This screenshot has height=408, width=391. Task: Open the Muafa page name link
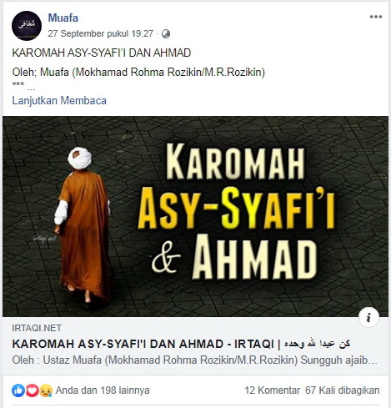(63, 18)
